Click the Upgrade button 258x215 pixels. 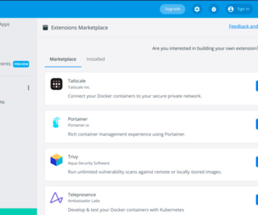coord(172,9)
